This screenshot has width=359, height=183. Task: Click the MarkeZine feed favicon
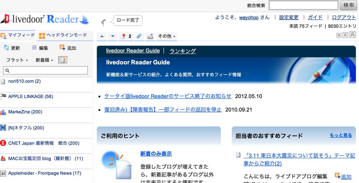[3, 112]
